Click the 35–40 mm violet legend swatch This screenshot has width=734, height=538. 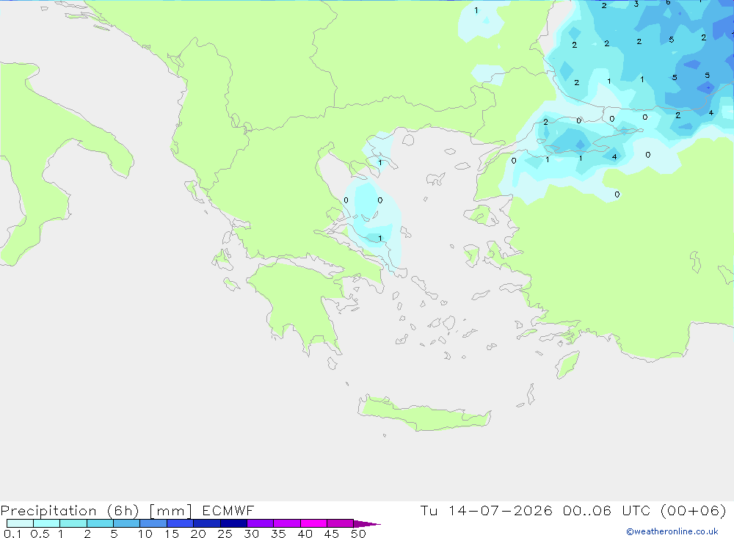[x=287, y=523]
